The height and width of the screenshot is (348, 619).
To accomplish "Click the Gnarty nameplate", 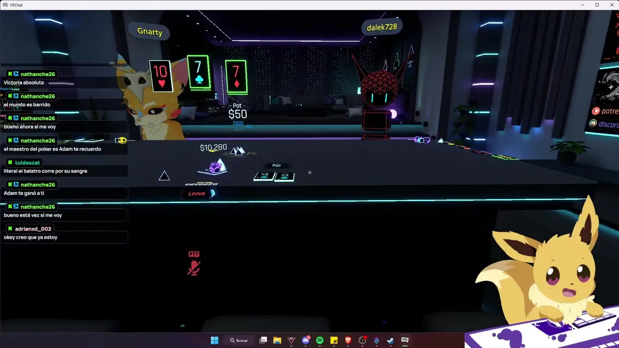I will (x=149, y=32).
